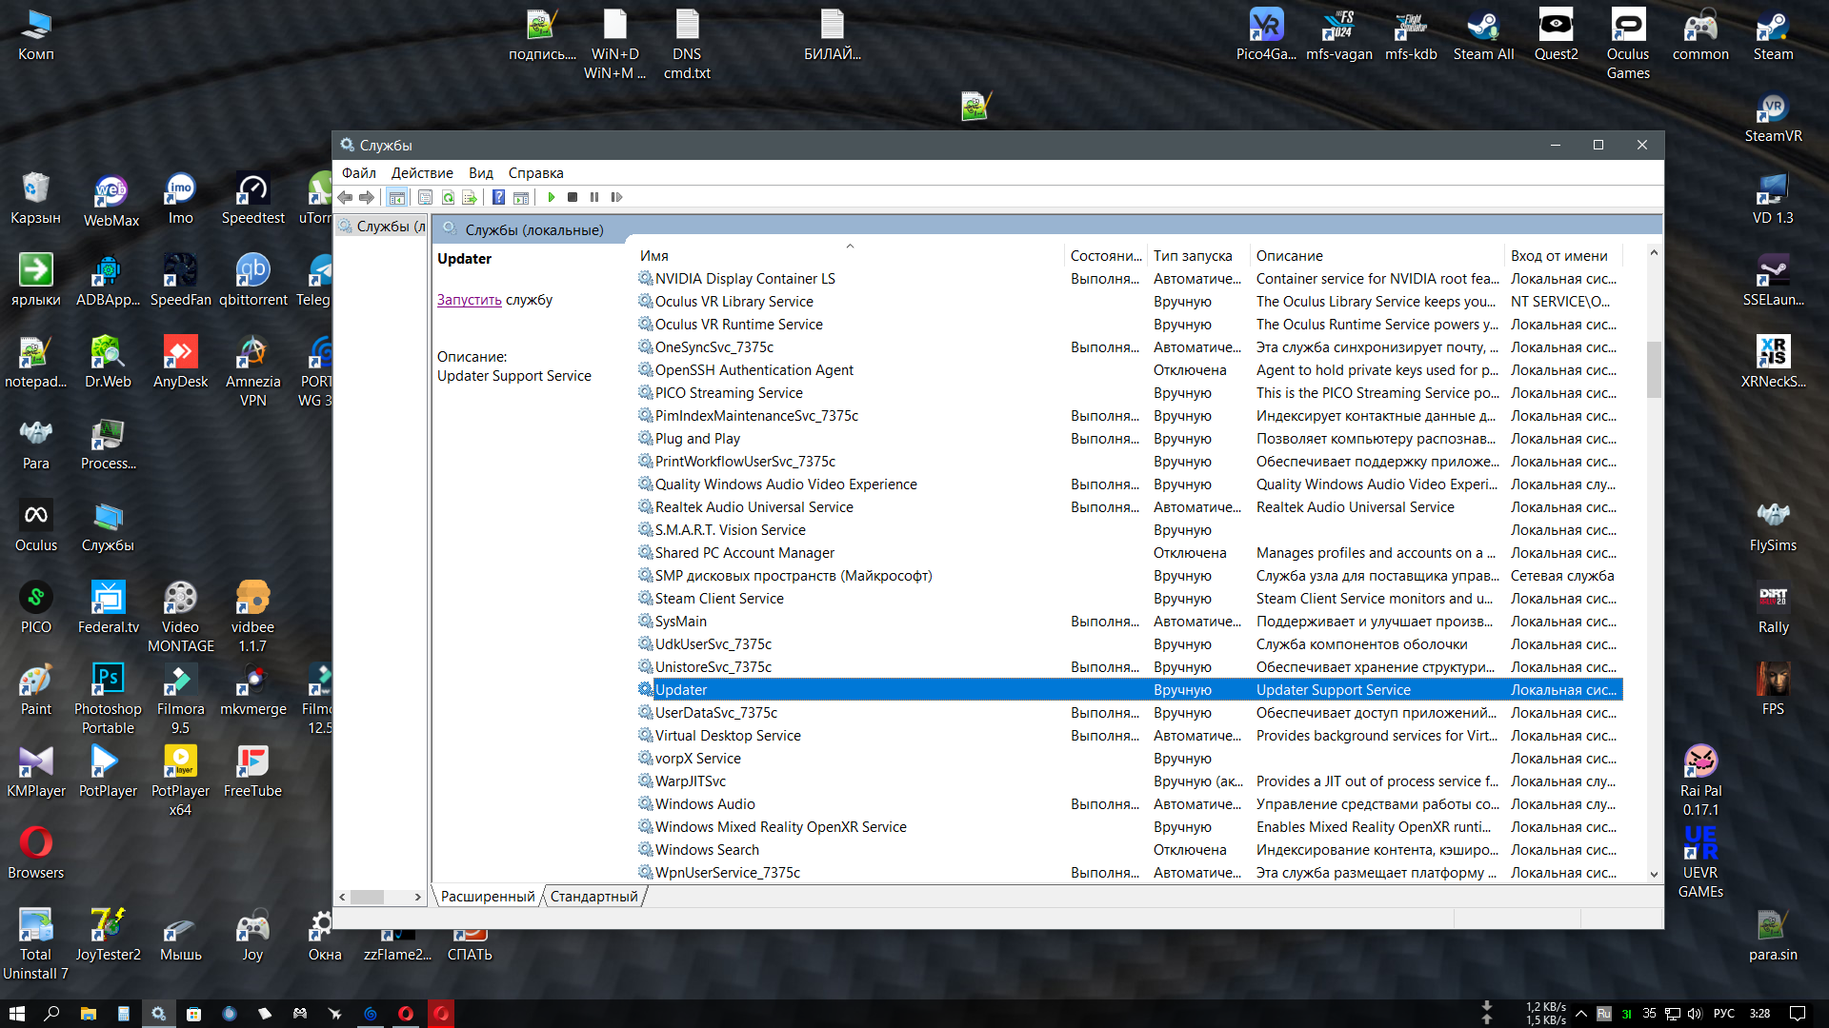The height and width of the screenshot is (1028, 1829).
Task: Click the Properties toolbar icon
Action: click(425, 197)
